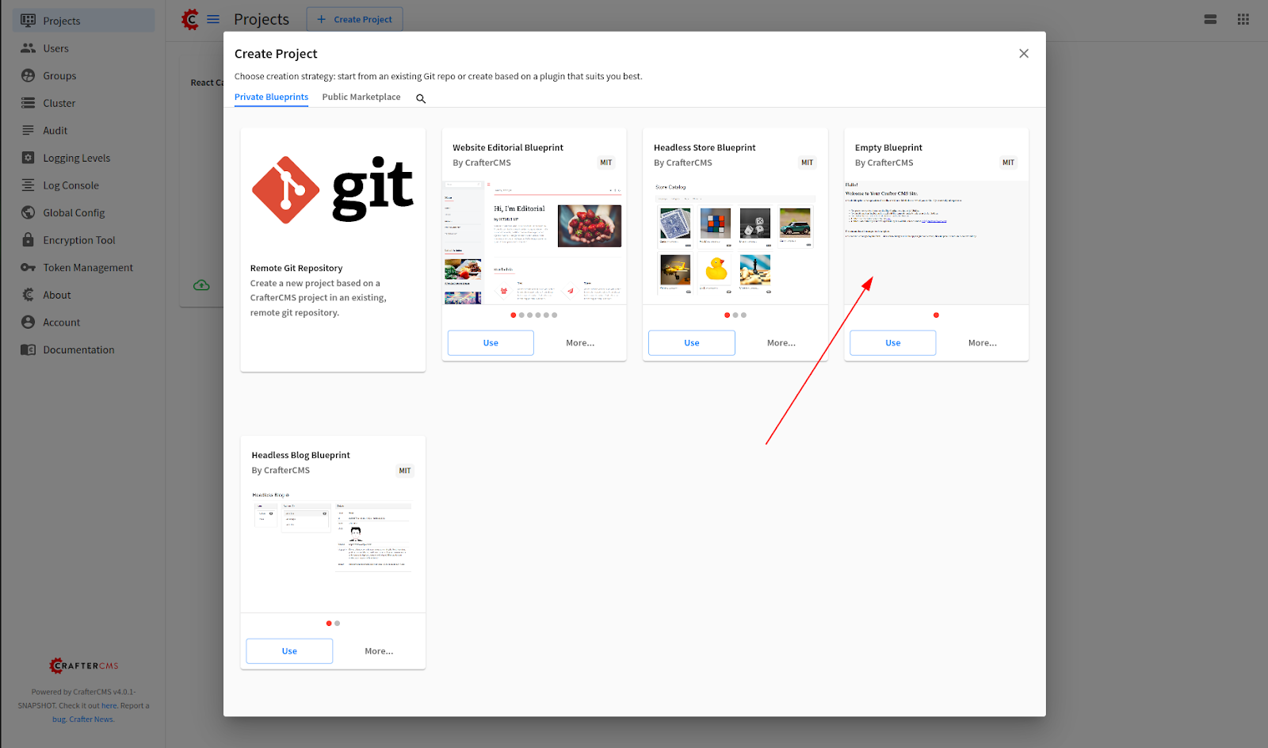Screen dimensions: 1268x748
Task: Click the CrafterCMS gear logo in header
Action: (190, 19)
